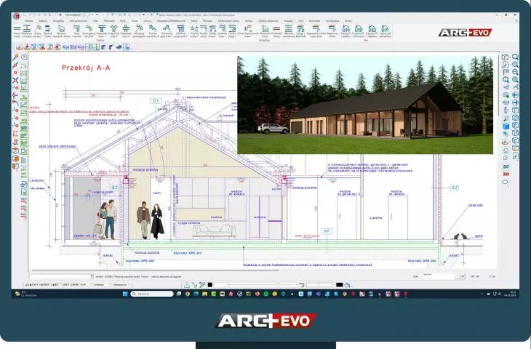The height and width of the screenshot is (349, 531).
Task: Click first icon in secondary toolbar row
Action: point(19,47)
